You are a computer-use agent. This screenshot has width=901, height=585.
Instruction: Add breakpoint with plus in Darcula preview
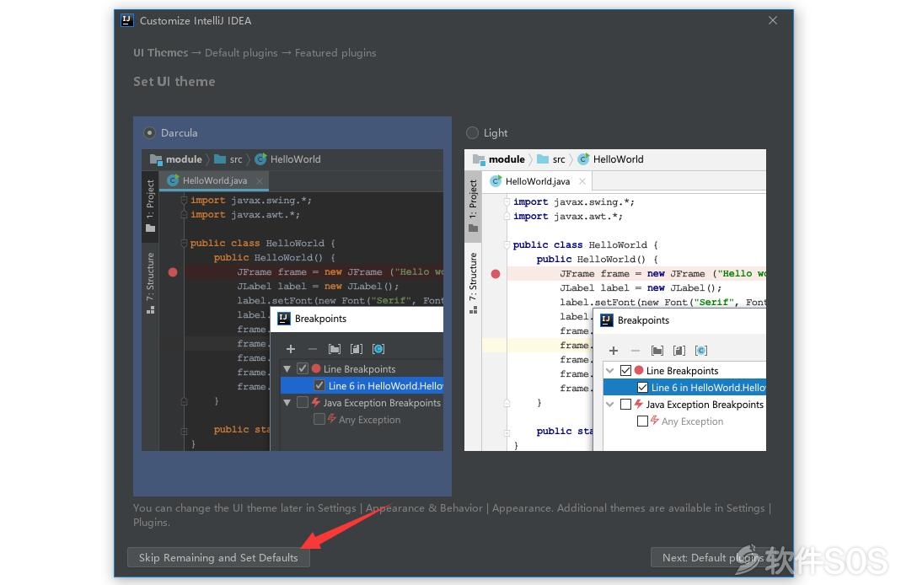pos(291,349)
